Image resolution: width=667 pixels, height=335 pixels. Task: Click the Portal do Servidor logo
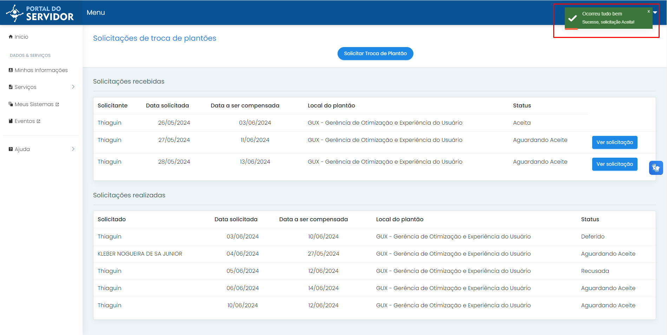pyautogui.click(x=40, y=13)
